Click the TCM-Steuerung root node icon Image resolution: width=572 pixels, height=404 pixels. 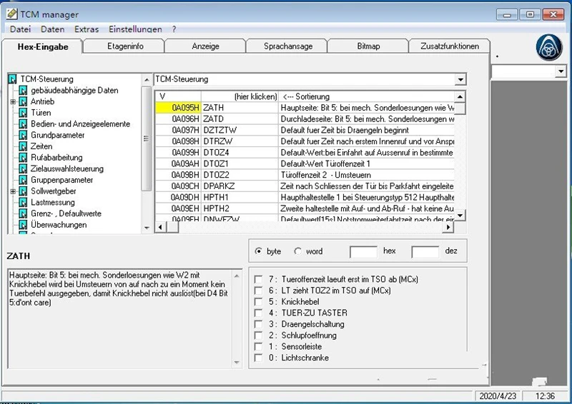click(x=13, y=79)
